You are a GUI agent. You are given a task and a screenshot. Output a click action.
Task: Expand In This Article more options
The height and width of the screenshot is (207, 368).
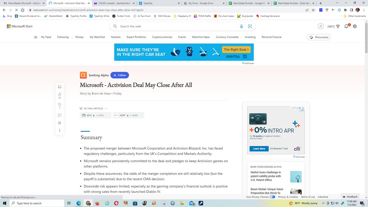106,108
